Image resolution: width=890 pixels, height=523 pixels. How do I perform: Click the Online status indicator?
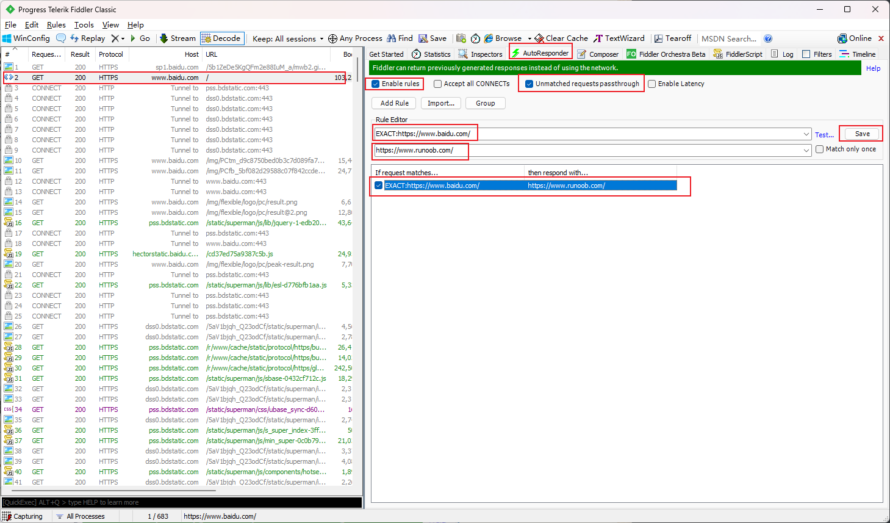(855, 38)
